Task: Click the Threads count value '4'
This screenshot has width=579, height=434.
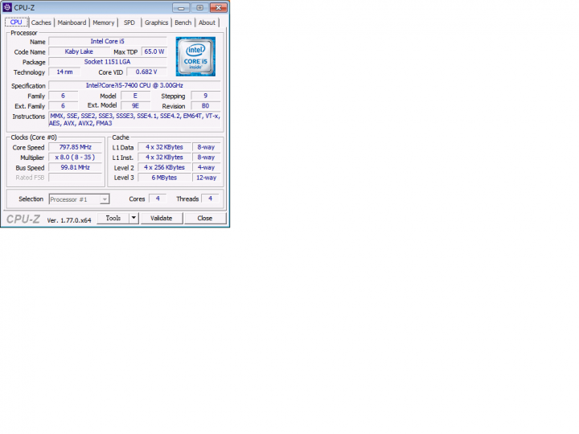Action: 210,199
